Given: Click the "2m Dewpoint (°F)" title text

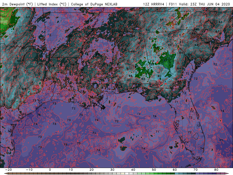Looking at the screenshot, I should coord(17,4).
